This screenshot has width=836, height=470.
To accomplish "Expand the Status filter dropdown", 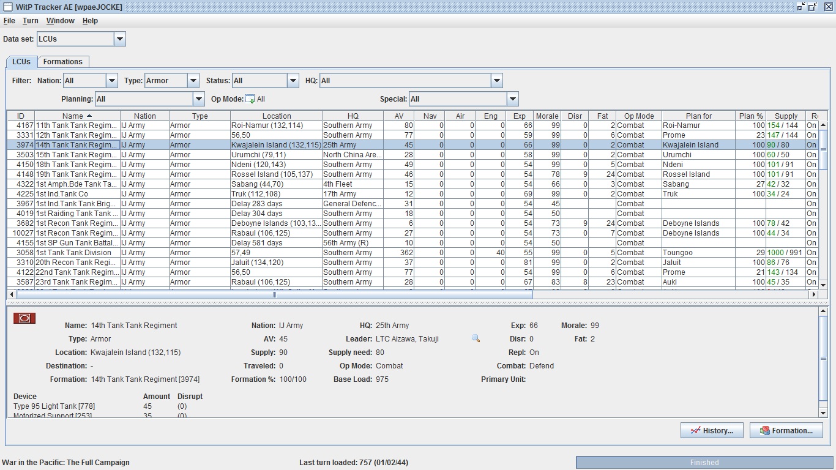I will [293, 81].
